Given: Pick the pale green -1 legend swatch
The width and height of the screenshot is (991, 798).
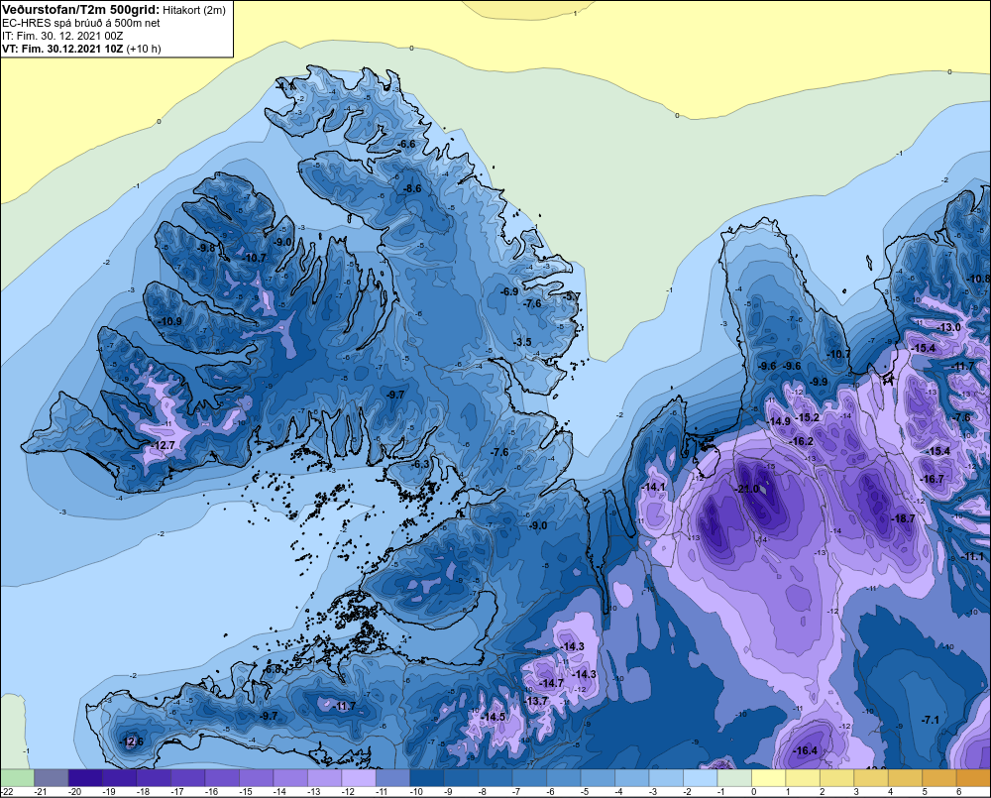Looking at the screenshot, I should click(733, 777).
